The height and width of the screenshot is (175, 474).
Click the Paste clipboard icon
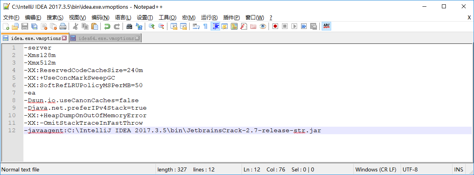95,27
